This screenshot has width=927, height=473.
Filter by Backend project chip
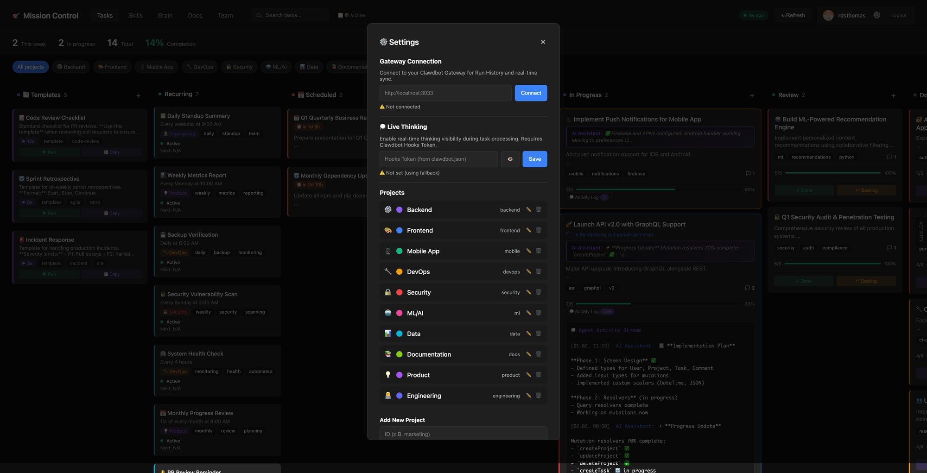(x=71, y=67)
